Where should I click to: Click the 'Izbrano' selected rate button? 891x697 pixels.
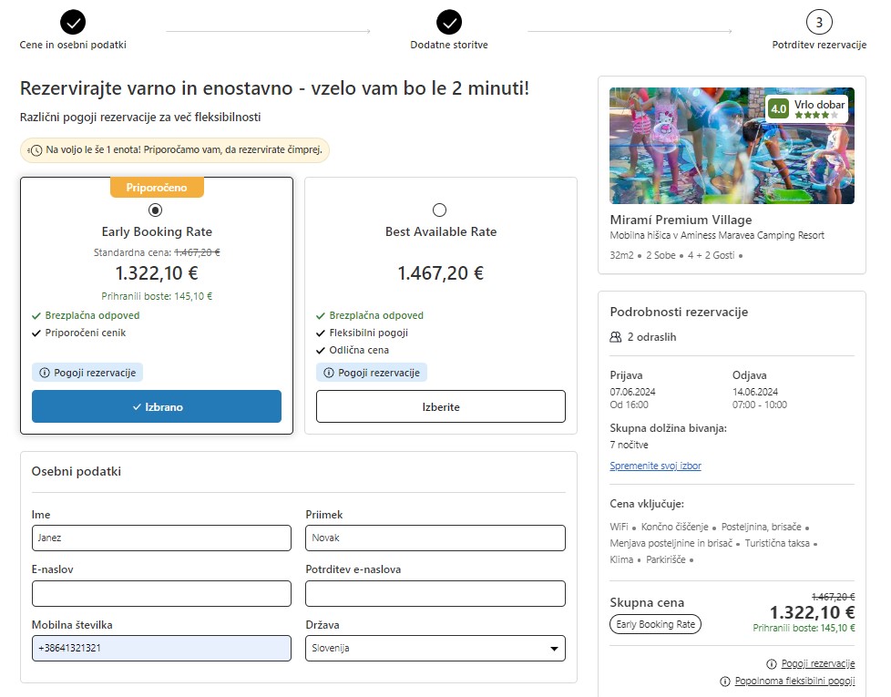point(157,406)
